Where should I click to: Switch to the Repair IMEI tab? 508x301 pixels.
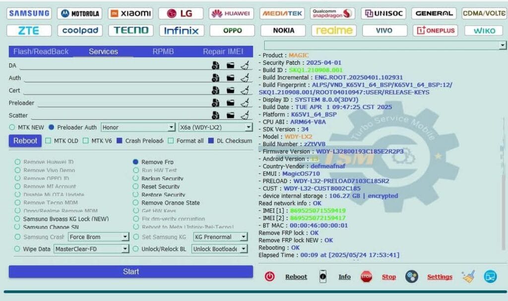click(x=223, y=52)
